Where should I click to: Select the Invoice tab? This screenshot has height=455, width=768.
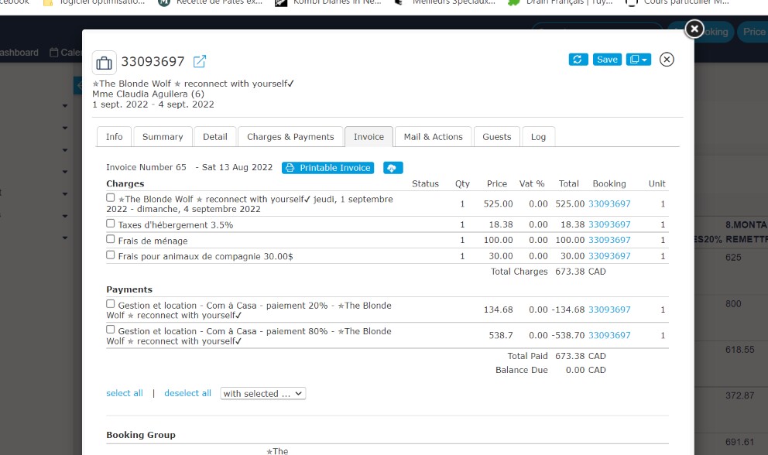369,137
